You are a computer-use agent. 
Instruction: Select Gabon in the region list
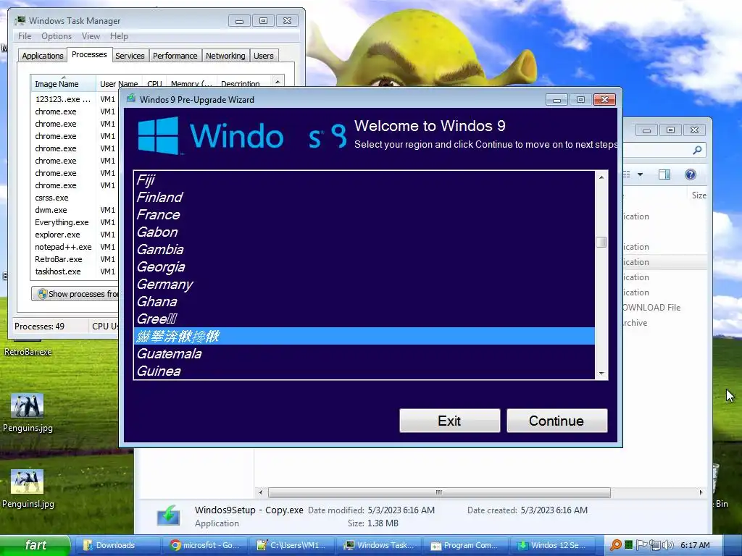point(364,232)
